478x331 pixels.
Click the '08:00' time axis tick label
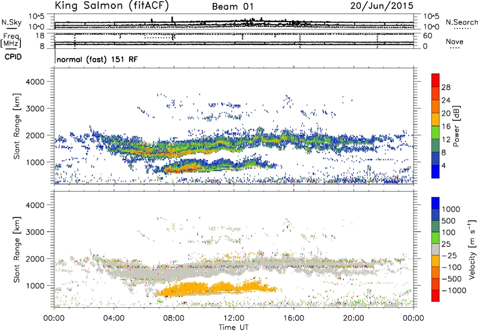pos(174,318)
